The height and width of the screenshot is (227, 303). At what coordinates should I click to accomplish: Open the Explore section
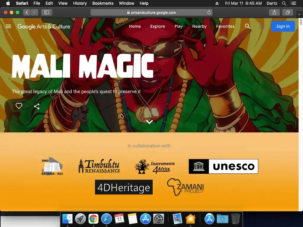157,26
